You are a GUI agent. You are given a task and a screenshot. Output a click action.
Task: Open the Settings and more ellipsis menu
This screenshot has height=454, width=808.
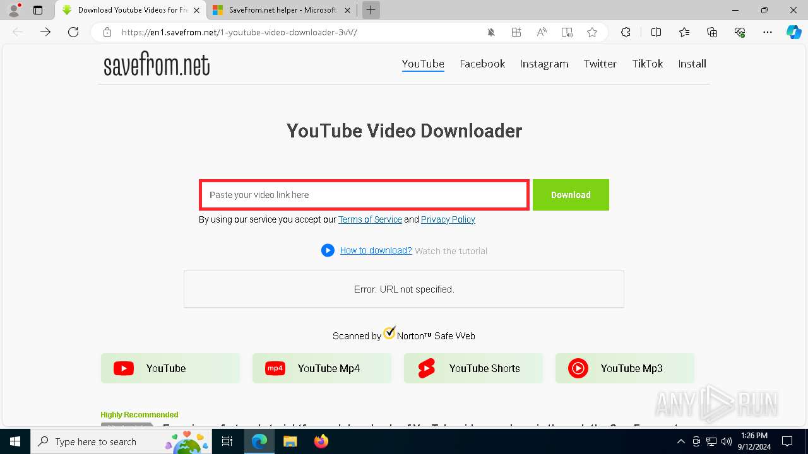click(768, 32)
